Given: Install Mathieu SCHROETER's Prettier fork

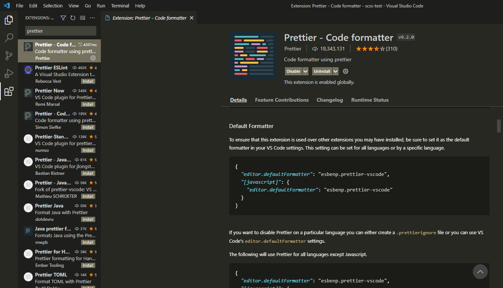Looking at the screenshot, I should pos(88,196).
